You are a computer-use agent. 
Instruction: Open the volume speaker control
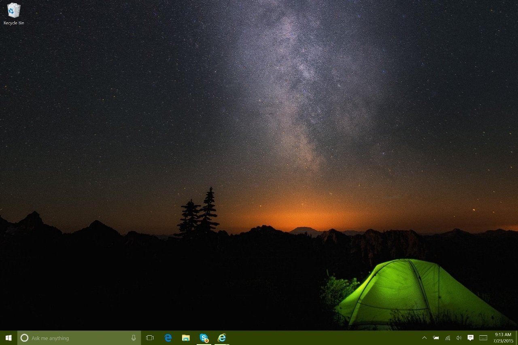459,338
